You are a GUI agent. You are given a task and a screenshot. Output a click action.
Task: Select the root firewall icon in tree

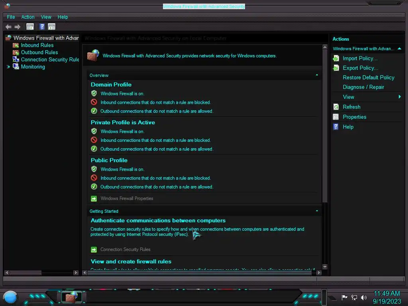coord(8,38)
